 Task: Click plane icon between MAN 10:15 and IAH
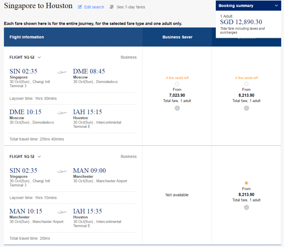click(62, 212)
